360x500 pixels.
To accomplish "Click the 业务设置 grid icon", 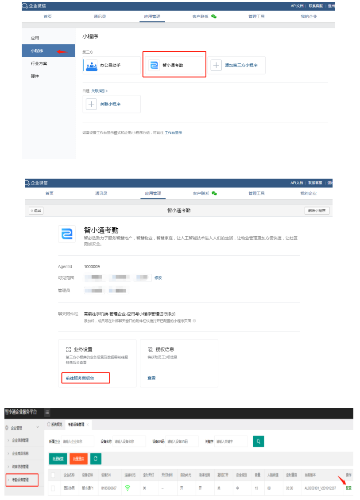I will 68,349.
